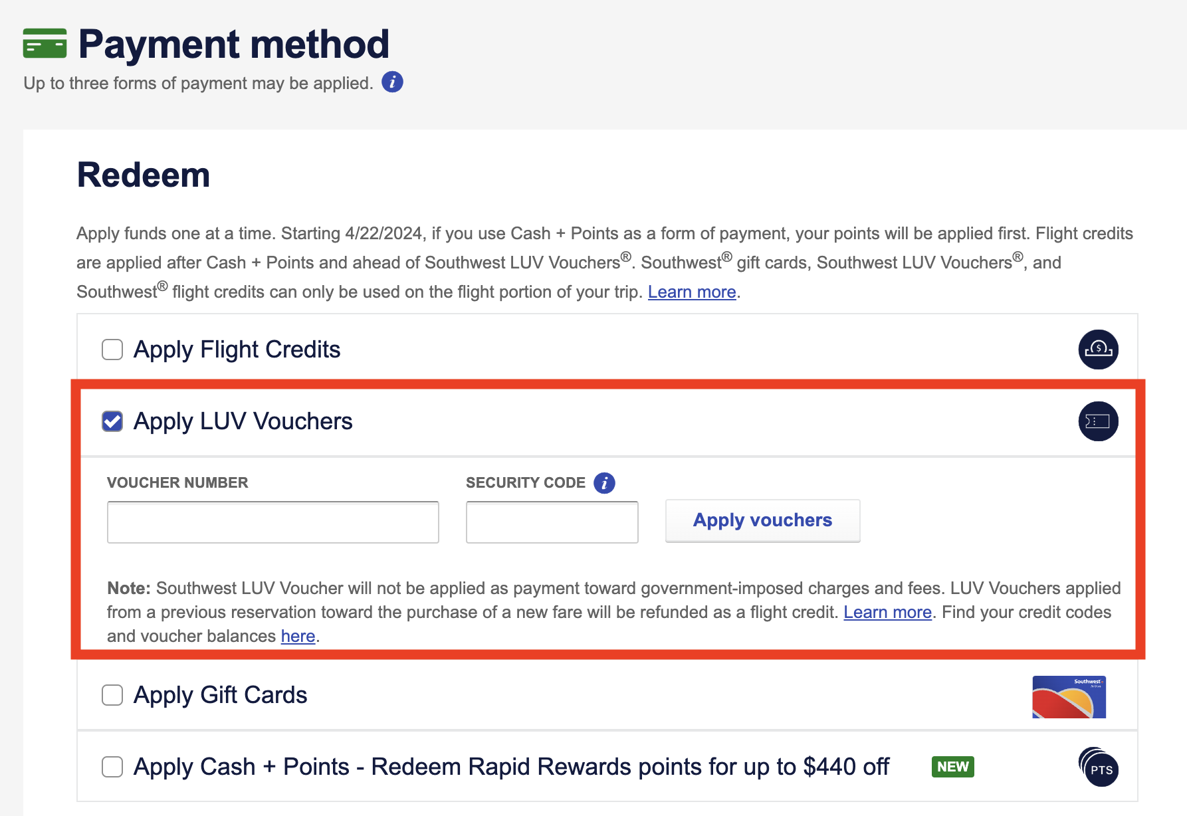Click the Cash + Points redeem label
This screenshot has height=816, width=1187.
[511, 767]
